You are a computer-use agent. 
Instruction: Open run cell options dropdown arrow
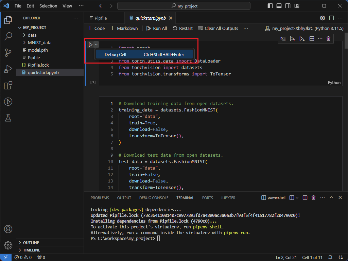pos(96,45)
